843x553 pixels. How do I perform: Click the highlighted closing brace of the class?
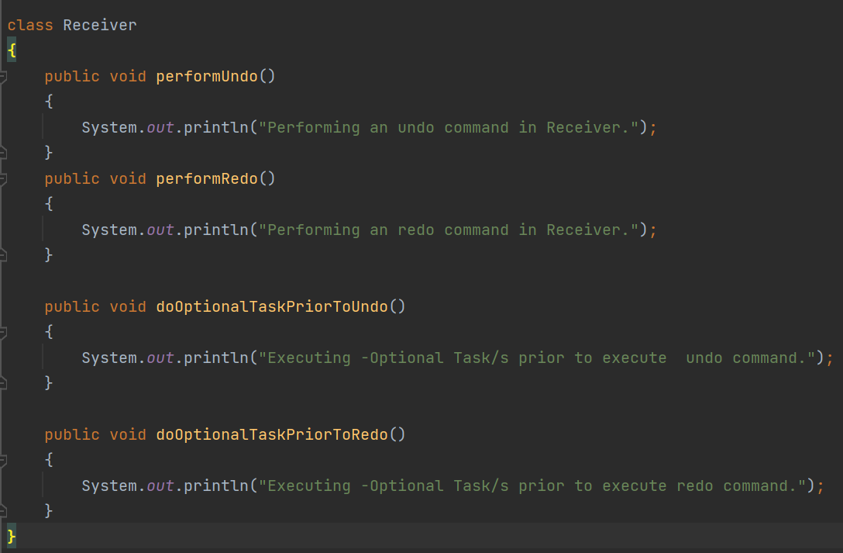pyautogui.click(x=12, y=536)
